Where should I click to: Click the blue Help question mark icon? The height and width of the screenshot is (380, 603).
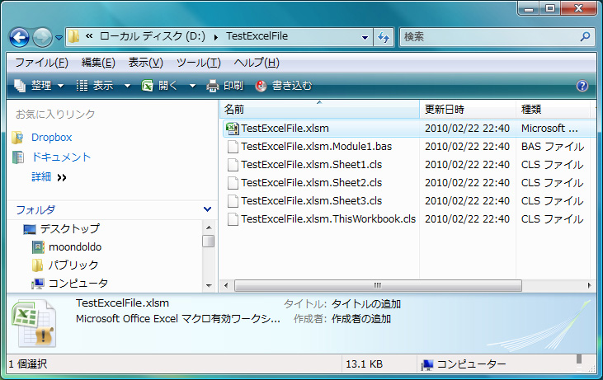tap(582, 86)
